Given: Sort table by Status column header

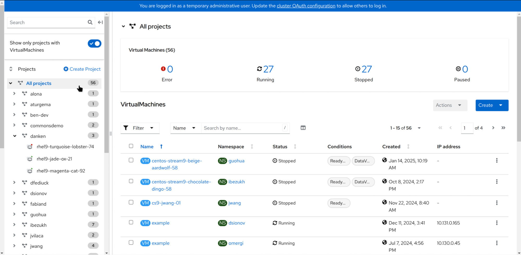Looking at the screenshot, I should pos(280,147).
